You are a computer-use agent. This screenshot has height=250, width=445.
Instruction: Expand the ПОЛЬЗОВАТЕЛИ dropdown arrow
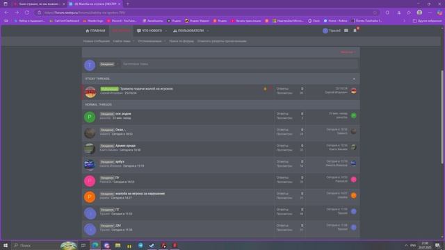coord(208,31)
